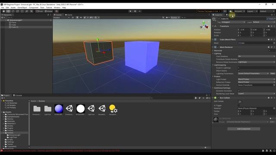Select the Move tool in toolbar
The width and height of the screenshot is (276, 155).
coord(8,11)
